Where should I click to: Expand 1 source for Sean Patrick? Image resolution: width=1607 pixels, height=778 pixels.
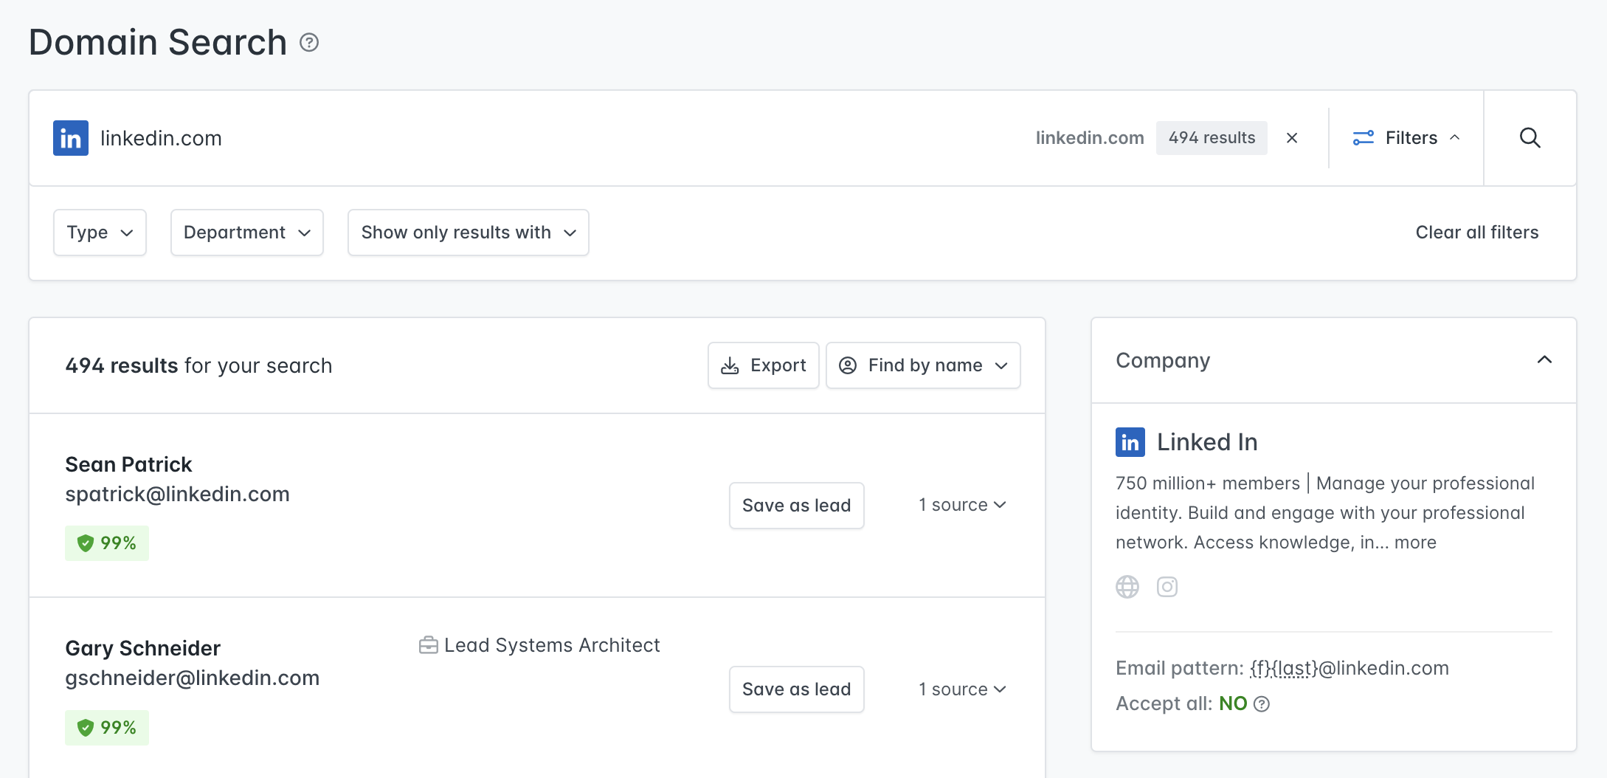coord(962,505)
